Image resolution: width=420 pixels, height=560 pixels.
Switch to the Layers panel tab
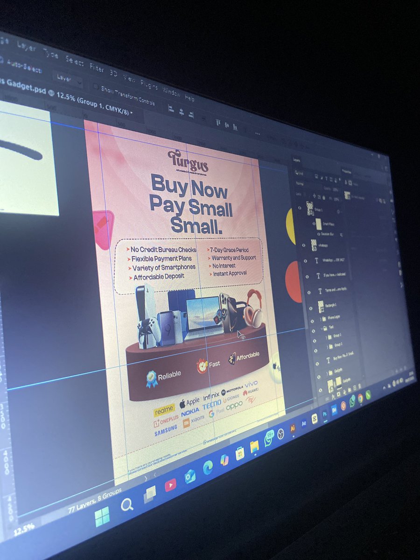[x=297, y=160]
